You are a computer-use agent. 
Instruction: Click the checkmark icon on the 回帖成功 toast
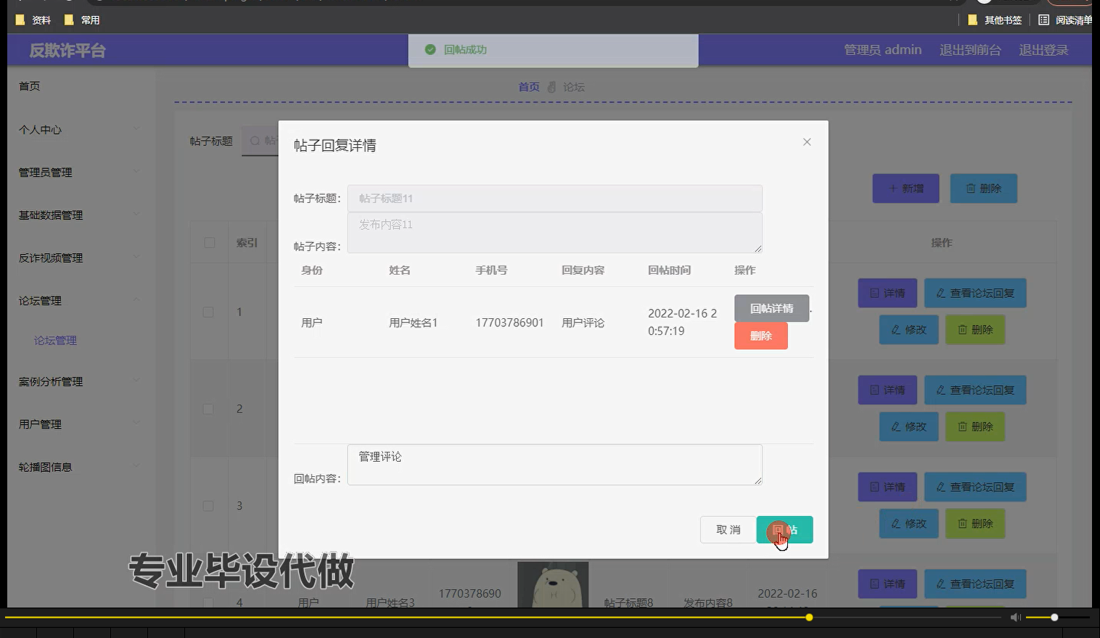tap(430, 50)
